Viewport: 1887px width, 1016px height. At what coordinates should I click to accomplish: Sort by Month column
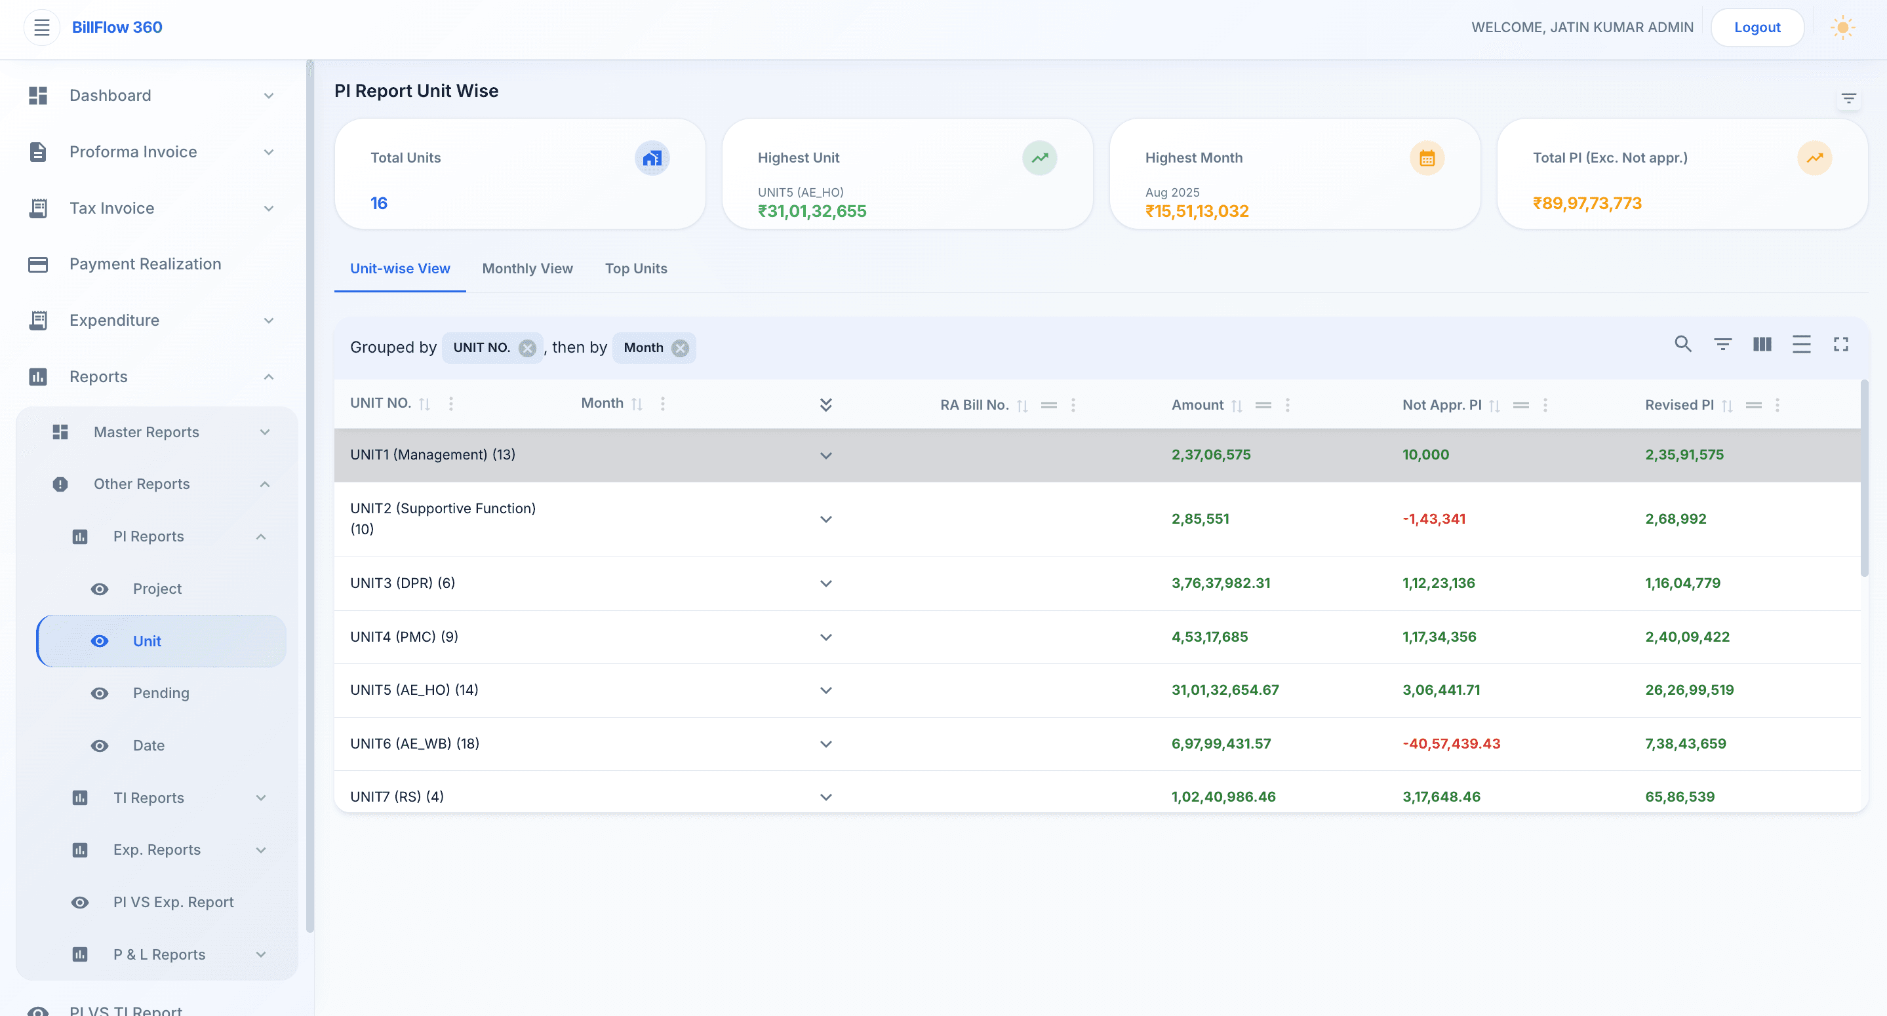click(637, 404)
